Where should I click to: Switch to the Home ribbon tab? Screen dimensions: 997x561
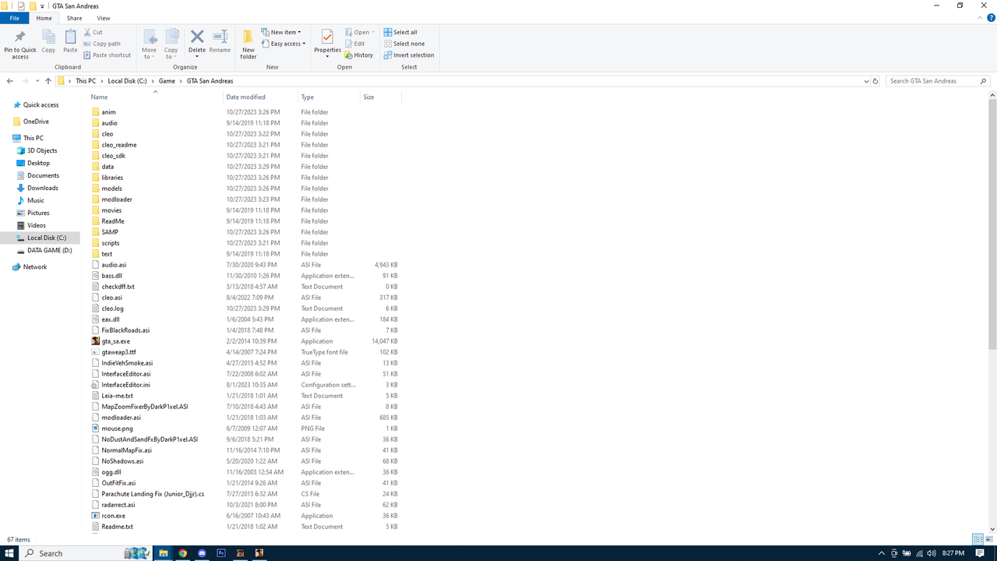pos(44,18)
